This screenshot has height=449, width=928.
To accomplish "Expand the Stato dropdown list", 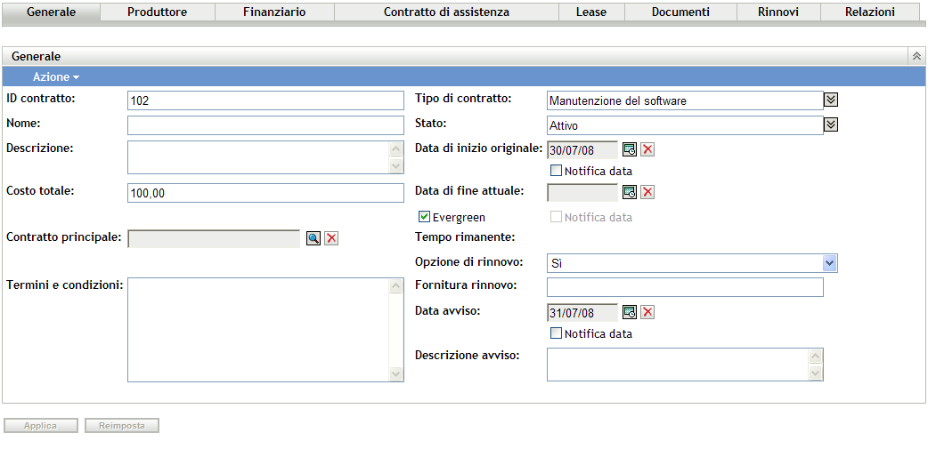I will pos(831,125).
